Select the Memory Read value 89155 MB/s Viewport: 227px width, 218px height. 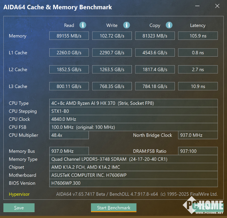(x=69, y=36)
